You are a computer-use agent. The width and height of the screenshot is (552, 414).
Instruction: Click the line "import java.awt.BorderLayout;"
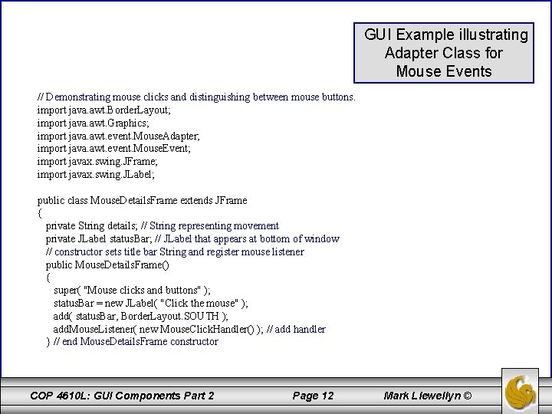pos(103,110)
